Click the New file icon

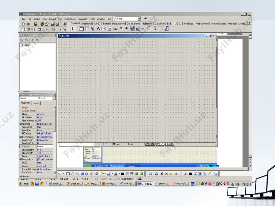pyautogui.click(x=23, y=24)
